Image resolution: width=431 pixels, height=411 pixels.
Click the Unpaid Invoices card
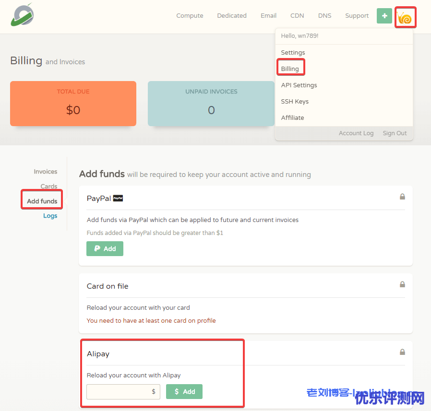[x=211, y=104]
